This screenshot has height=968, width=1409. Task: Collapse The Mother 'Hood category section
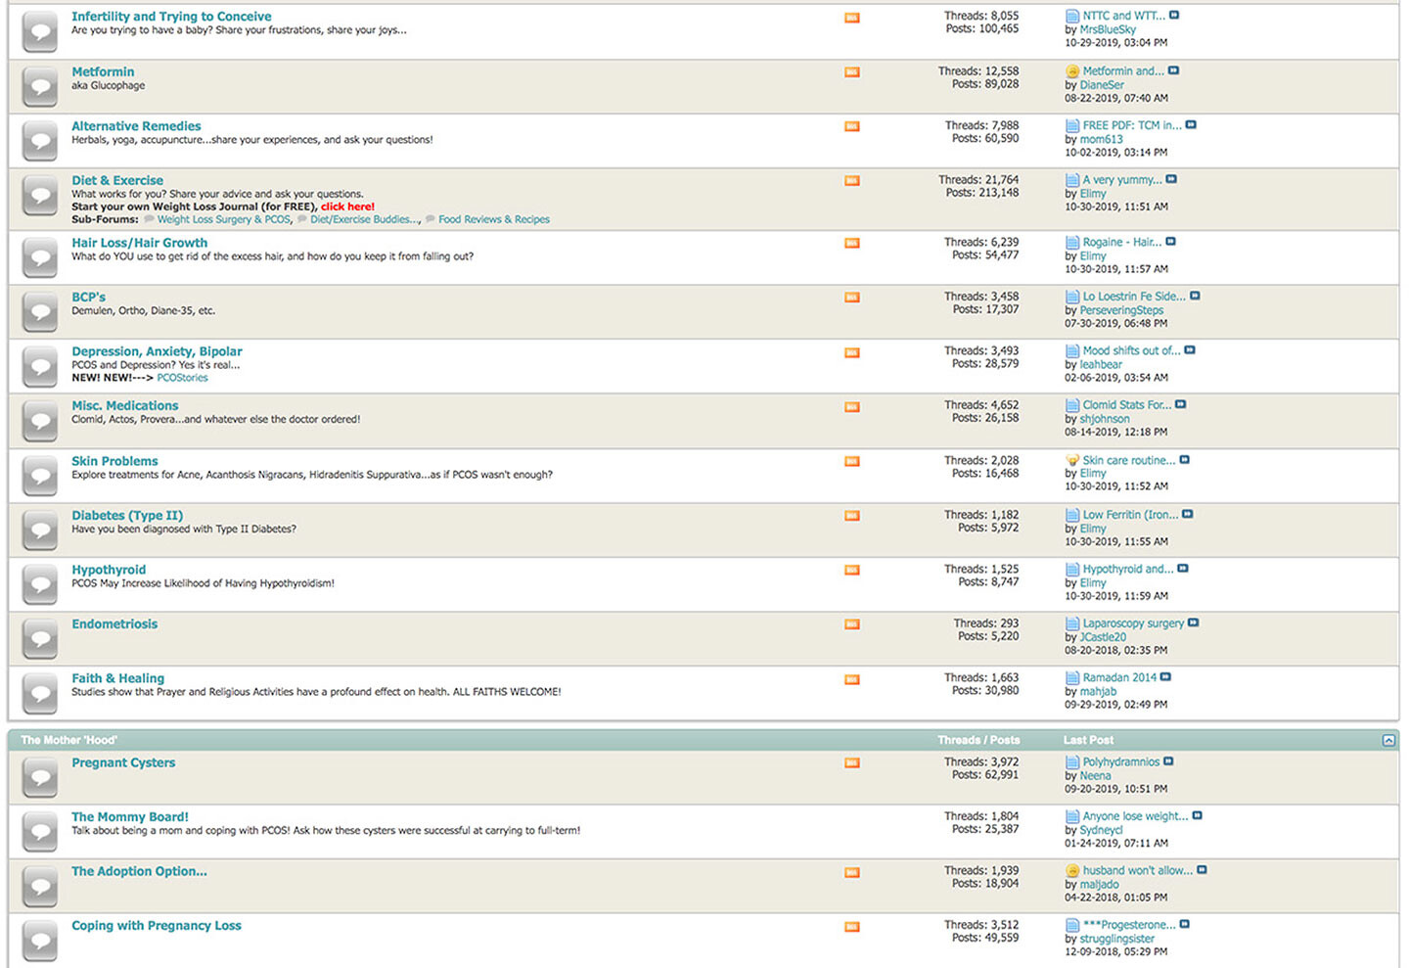[x=1387, y=741]
